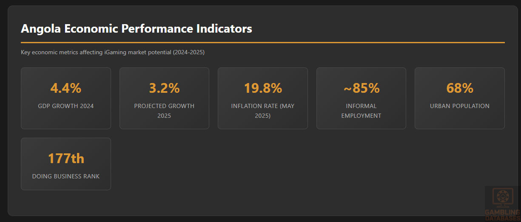Select the 4.4% GDP growth value
The image size is (521, 222).
pos(66,88)
